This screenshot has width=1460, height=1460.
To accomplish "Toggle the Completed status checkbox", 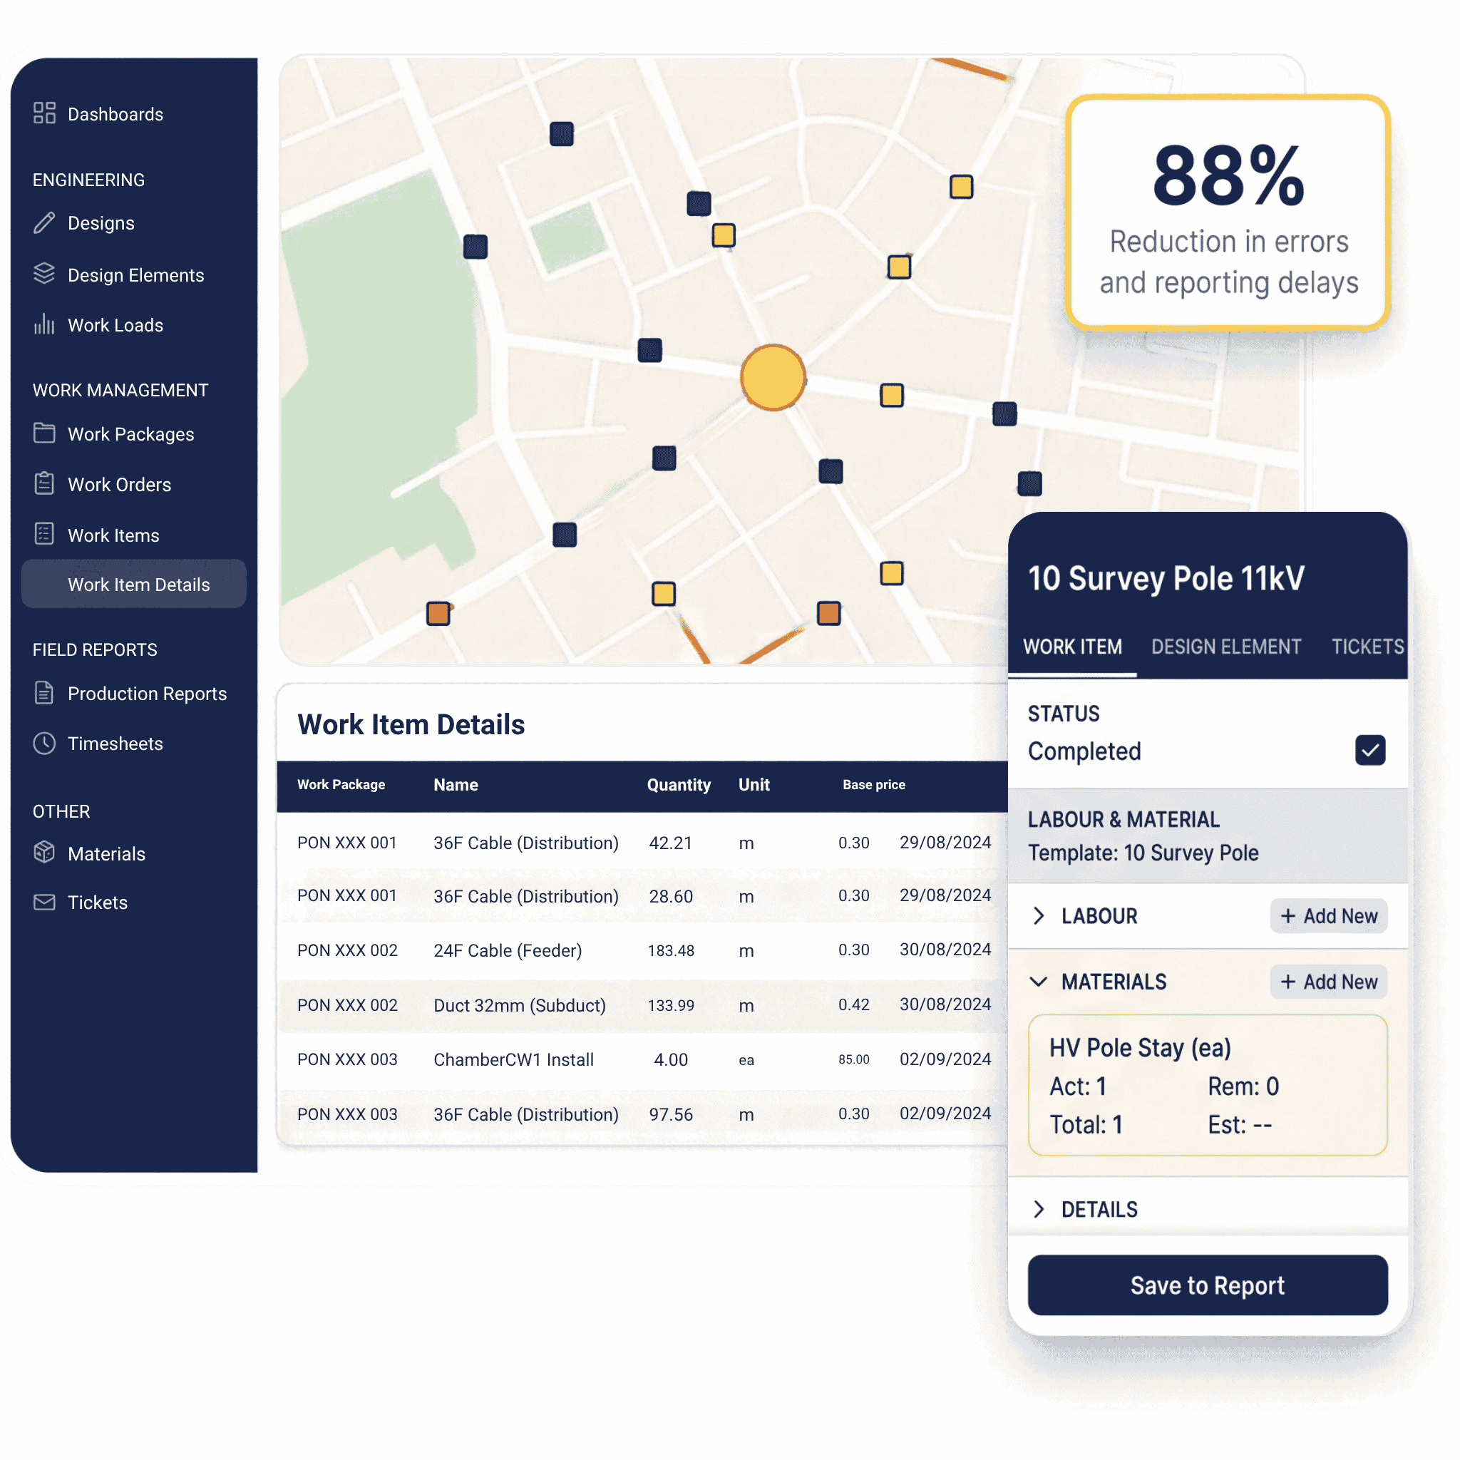I will pyautogui.click(x=1370, y=751).
